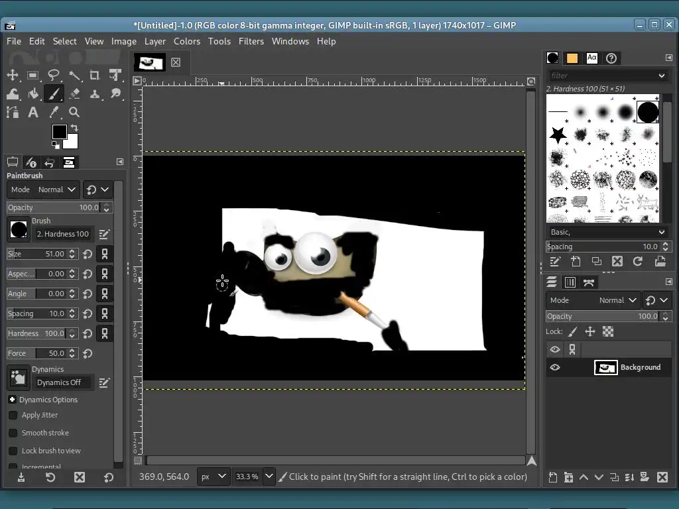This screenshot has width=679, height=509.
Task: Click the tool Opacity slider
Action: pos(54,207)
